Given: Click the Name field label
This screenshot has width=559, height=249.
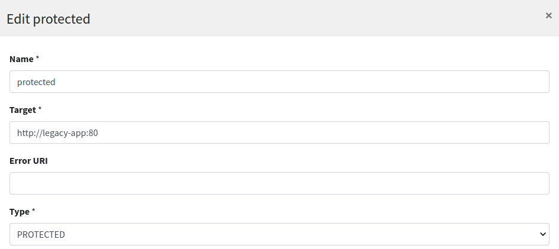Looking at the screenshot, I should click(21, 59).
